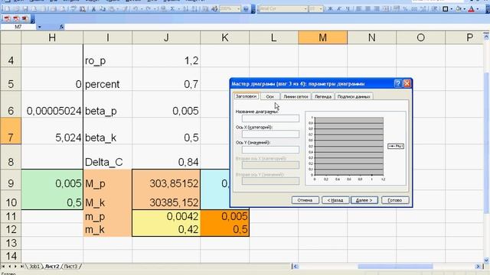Click the Chart Wizard toolbar icon
Screen dimensions: 490x275
[x=205, y=9]
